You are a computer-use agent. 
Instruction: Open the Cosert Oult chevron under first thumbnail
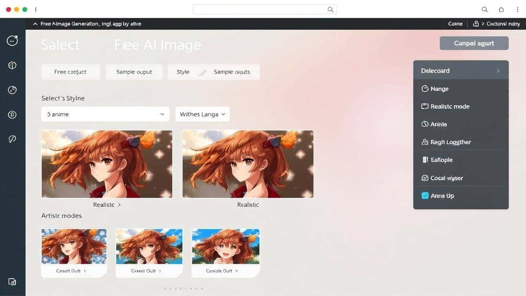coord(85,271)
